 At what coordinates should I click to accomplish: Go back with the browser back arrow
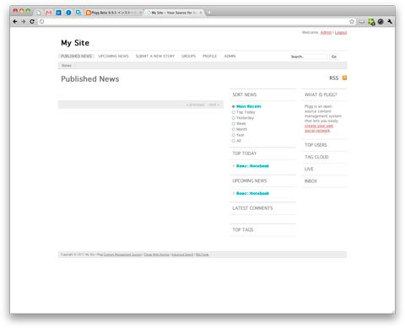15,22
